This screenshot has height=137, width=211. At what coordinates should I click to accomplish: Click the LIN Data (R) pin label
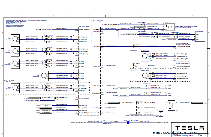coord(96,29)
